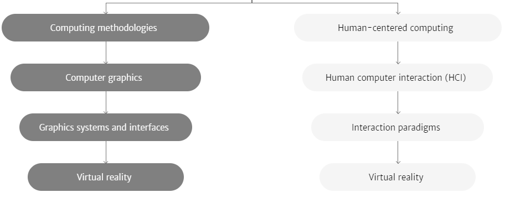Click arrow from Computer graphics to Graphics systems
This screenshot has width=505, height=208.
tap(106, 102)
